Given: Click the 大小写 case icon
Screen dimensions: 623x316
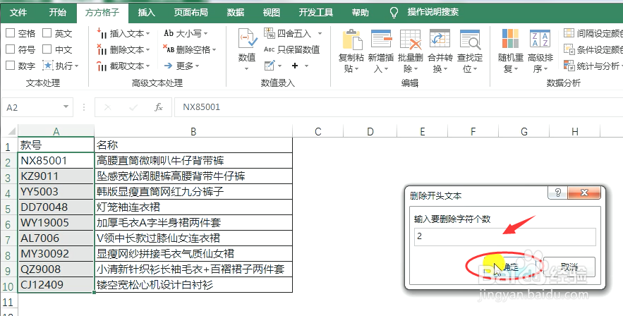Looking at the screenshot, I should tap(169, 33).
